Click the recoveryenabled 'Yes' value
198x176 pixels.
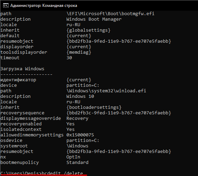click(71, 124)
